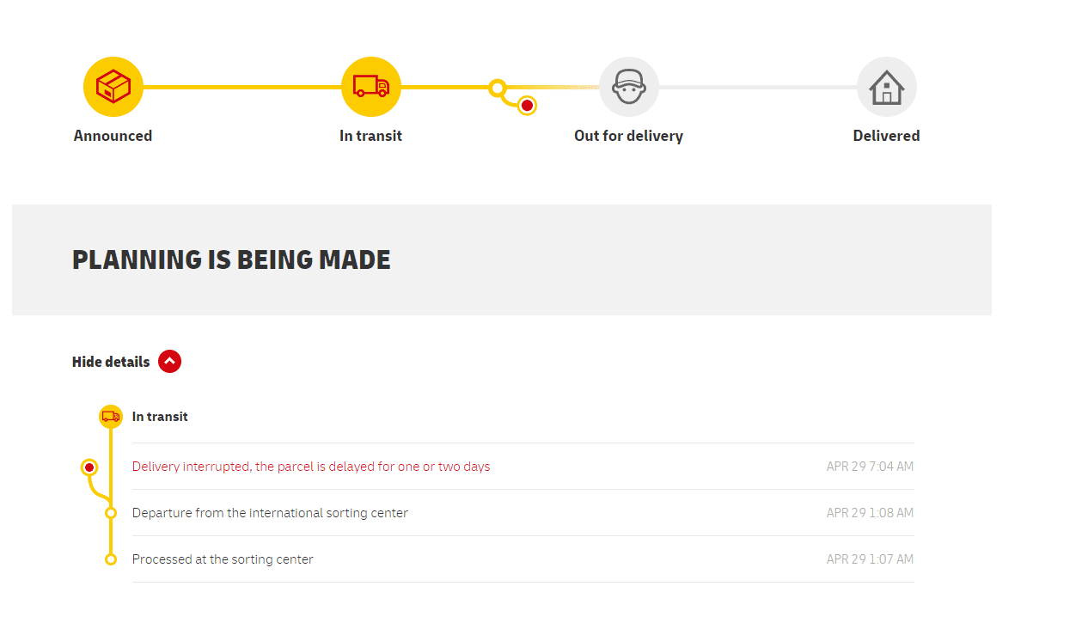The image size is (1088, 629).
Task: Click the Delivered step label
Action: point(886,136)
